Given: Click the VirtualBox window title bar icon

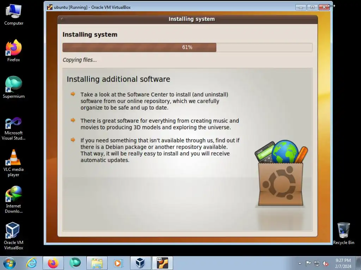Looking at the screenshot, I should pos(49,7).
